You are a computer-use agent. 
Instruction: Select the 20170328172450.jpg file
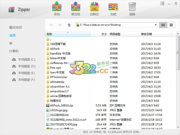pyautogui.click(x=110, y=124)
